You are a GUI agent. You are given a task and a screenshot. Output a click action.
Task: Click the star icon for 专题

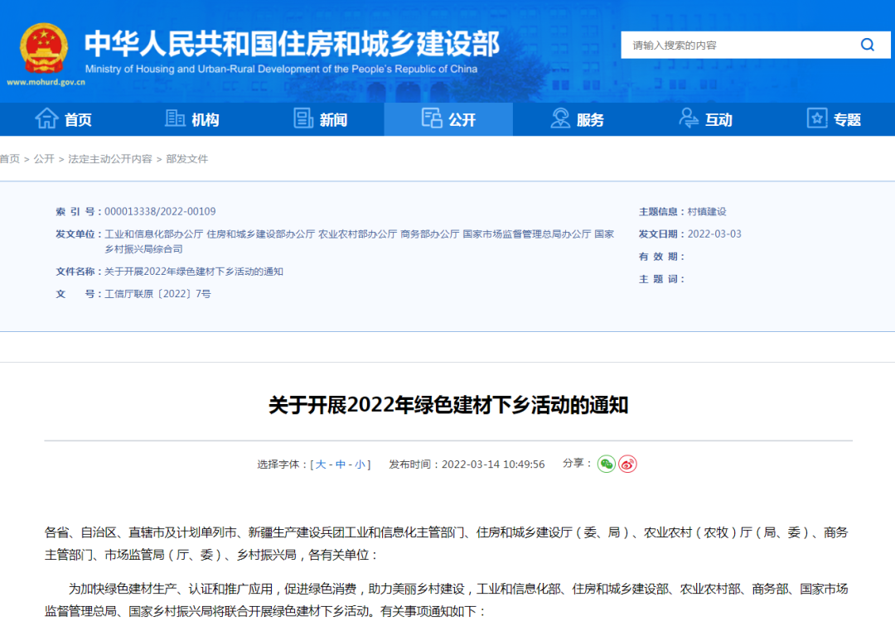point(817,119)
